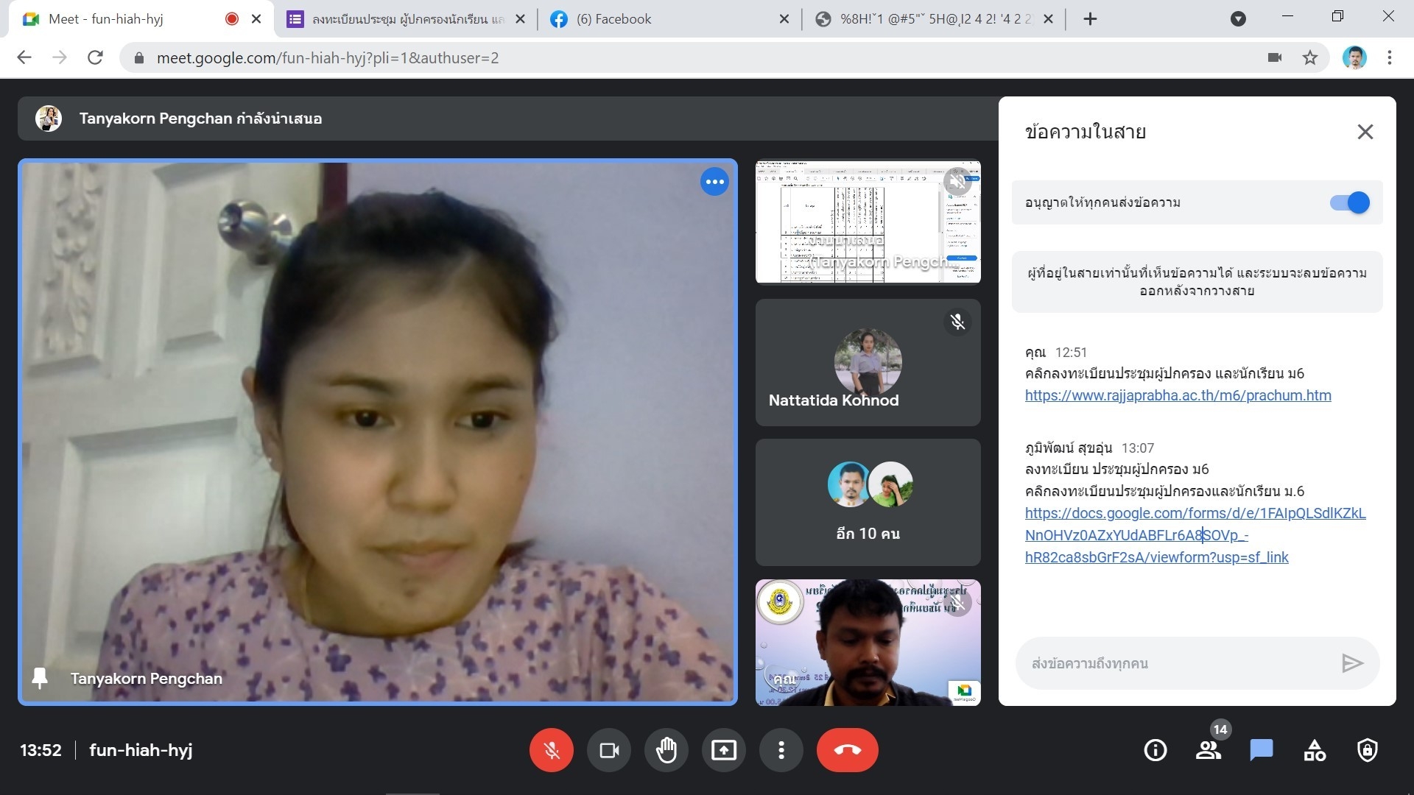Open host controls shield icon
This screenshot has height=795, width=1414.
click(x=1368, y=750)
